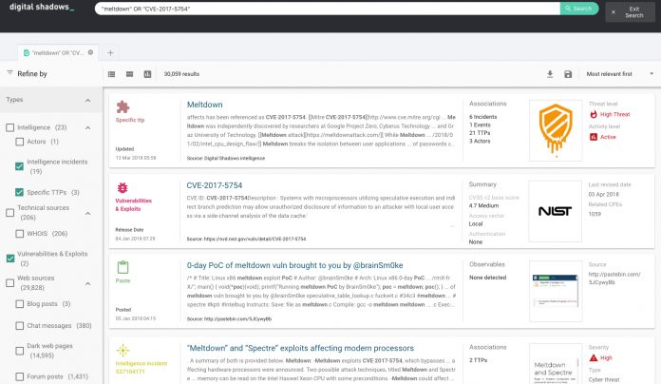Toggle the Actors checkbox
This screenshot has width=661, height=384.
tap(19, 142)
